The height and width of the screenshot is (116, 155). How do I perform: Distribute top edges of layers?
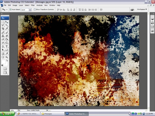pos(80,10)
